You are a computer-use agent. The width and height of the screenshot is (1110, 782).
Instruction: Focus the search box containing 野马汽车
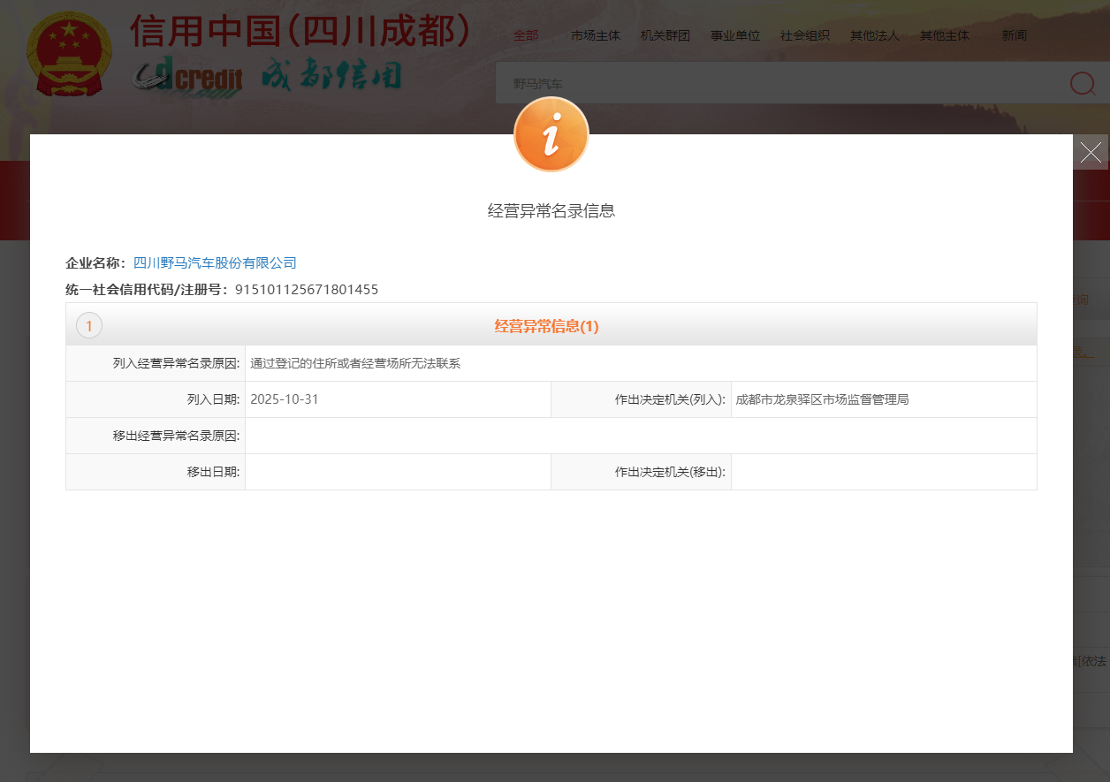point(778,83)
